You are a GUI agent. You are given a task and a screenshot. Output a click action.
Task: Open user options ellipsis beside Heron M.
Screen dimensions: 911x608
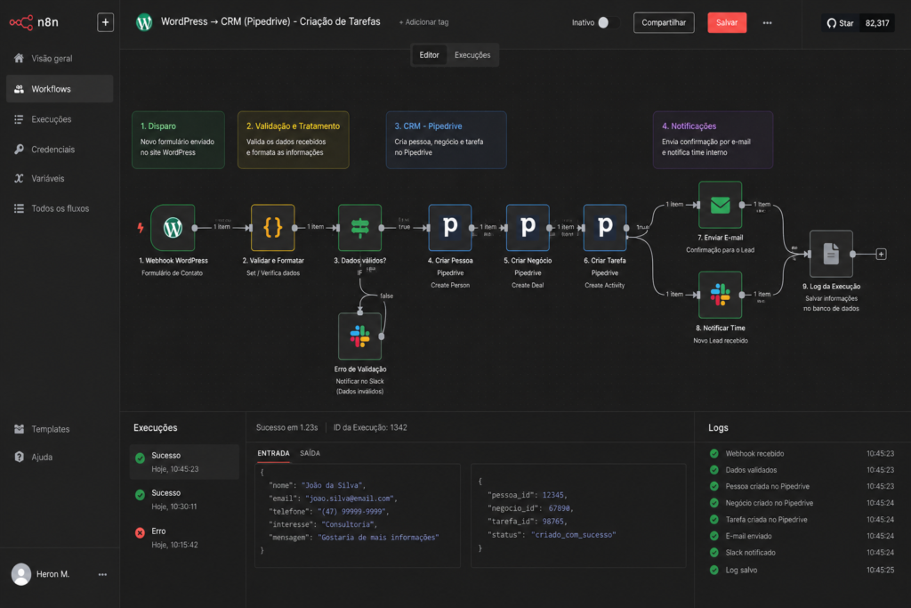102,574
